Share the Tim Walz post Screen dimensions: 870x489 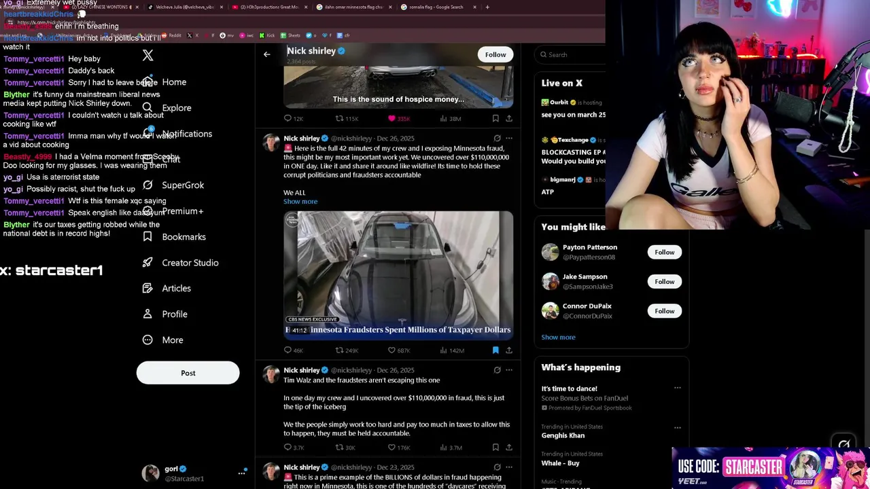pyautogui.click(x=509, y=448)
